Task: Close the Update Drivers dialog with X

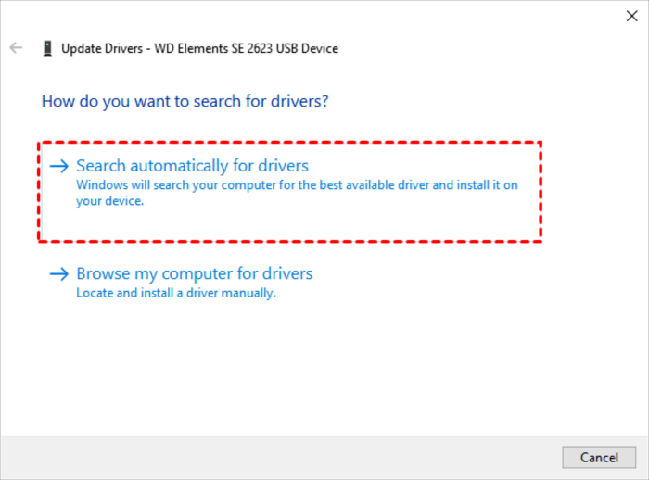Action: coord(631,16)
